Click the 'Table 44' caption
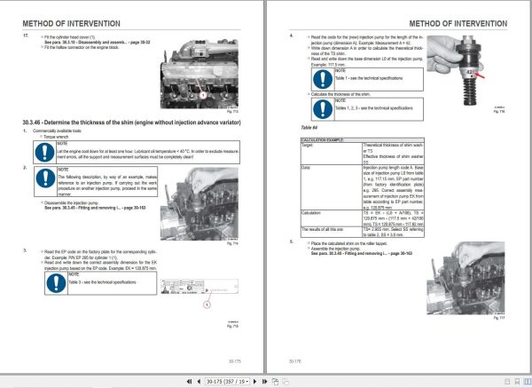The width and height of the screenshot is (532, 388). 309,127
